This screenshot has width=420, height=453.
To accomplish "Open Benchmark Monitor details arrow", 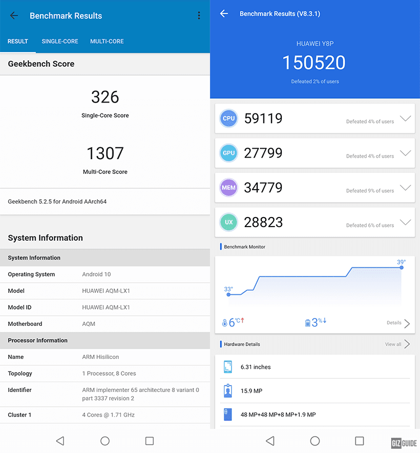I will point(407,324).
